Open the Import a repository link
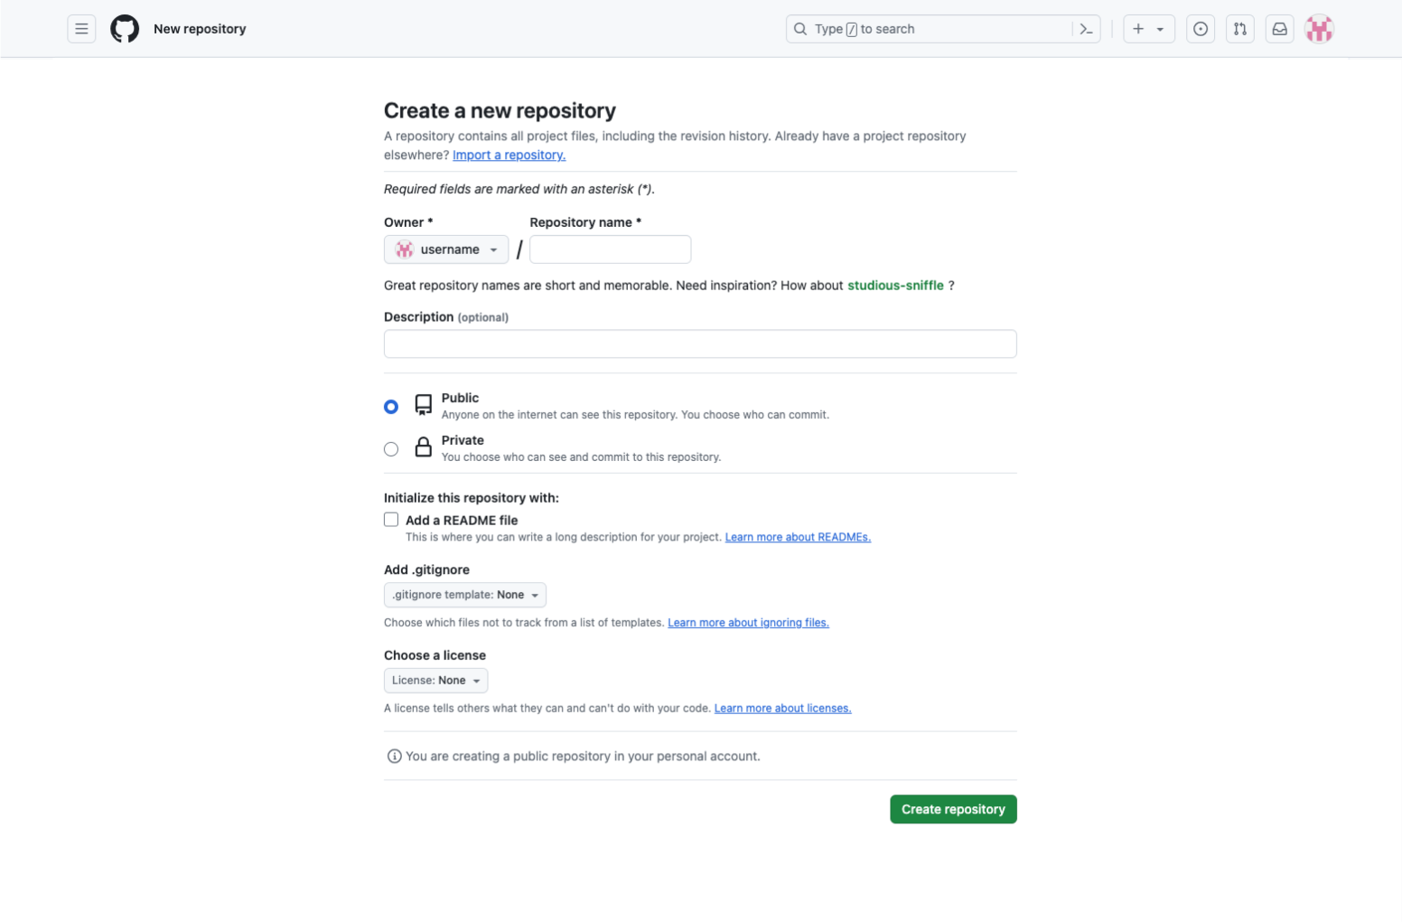1402x922 pixels. point(509,155)
